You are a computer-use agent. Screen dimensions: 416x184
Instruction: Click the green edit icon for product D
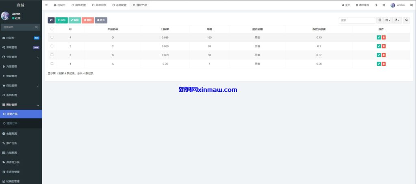tap(379, 37)
